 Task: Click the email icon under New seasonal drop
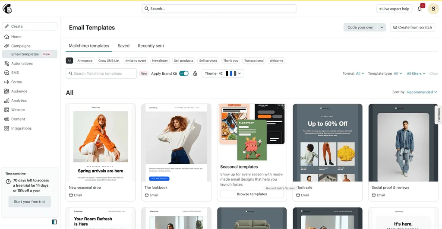click(x=71, y=195)
